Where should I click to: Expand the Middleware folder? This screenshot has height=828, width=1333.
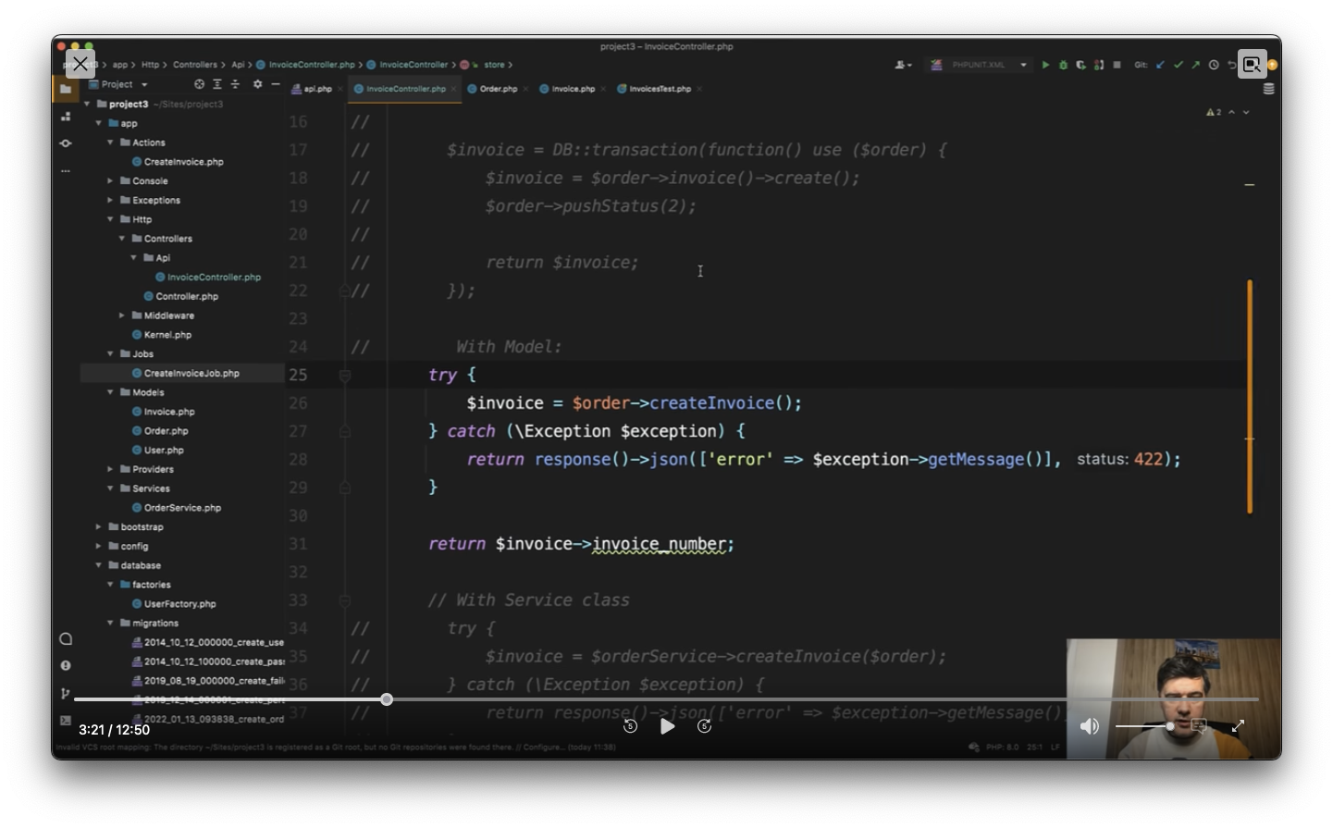pos(122,315)
